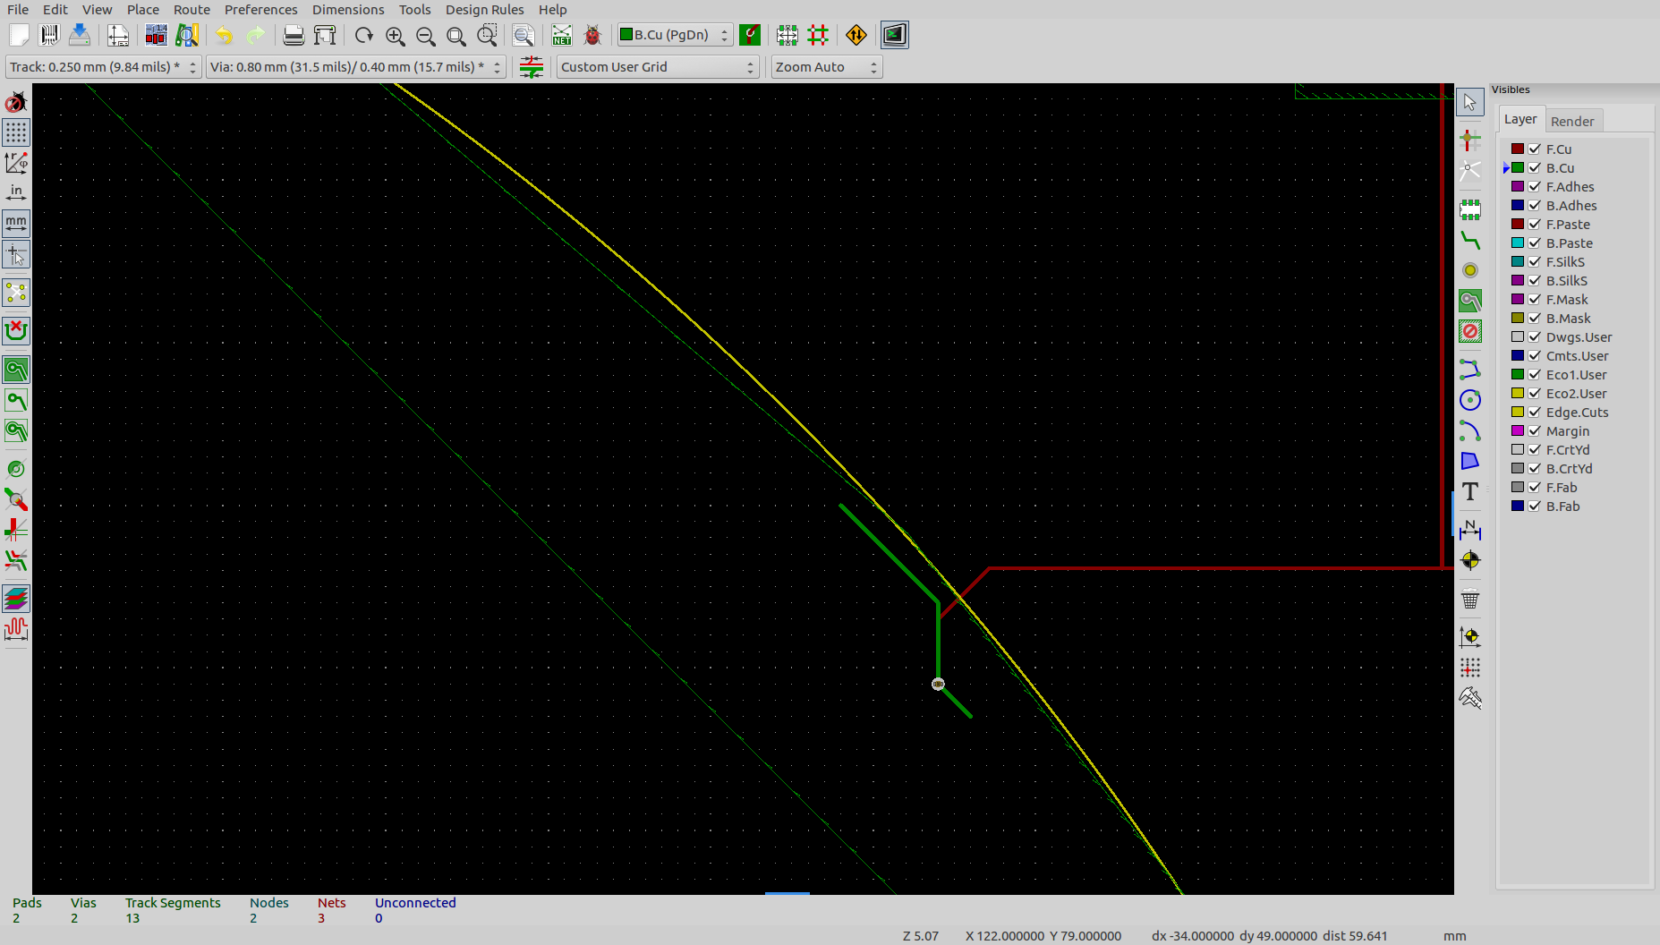Click the Print board icon
Screen dimensions: 1660x945
(293, 36)
